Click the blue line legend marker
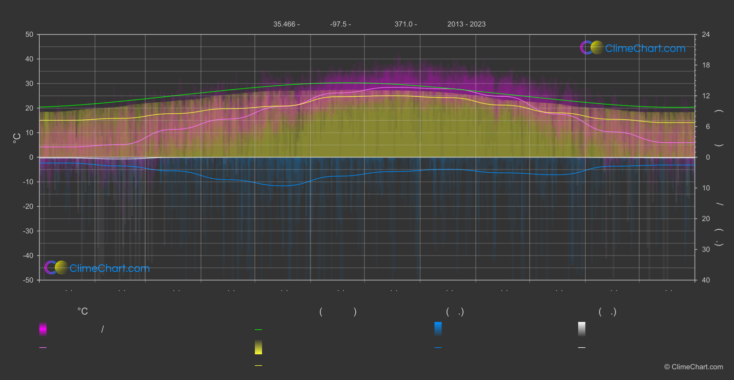Screen dimensions: 734x380 pyautogui.click(x=438, y=348)
